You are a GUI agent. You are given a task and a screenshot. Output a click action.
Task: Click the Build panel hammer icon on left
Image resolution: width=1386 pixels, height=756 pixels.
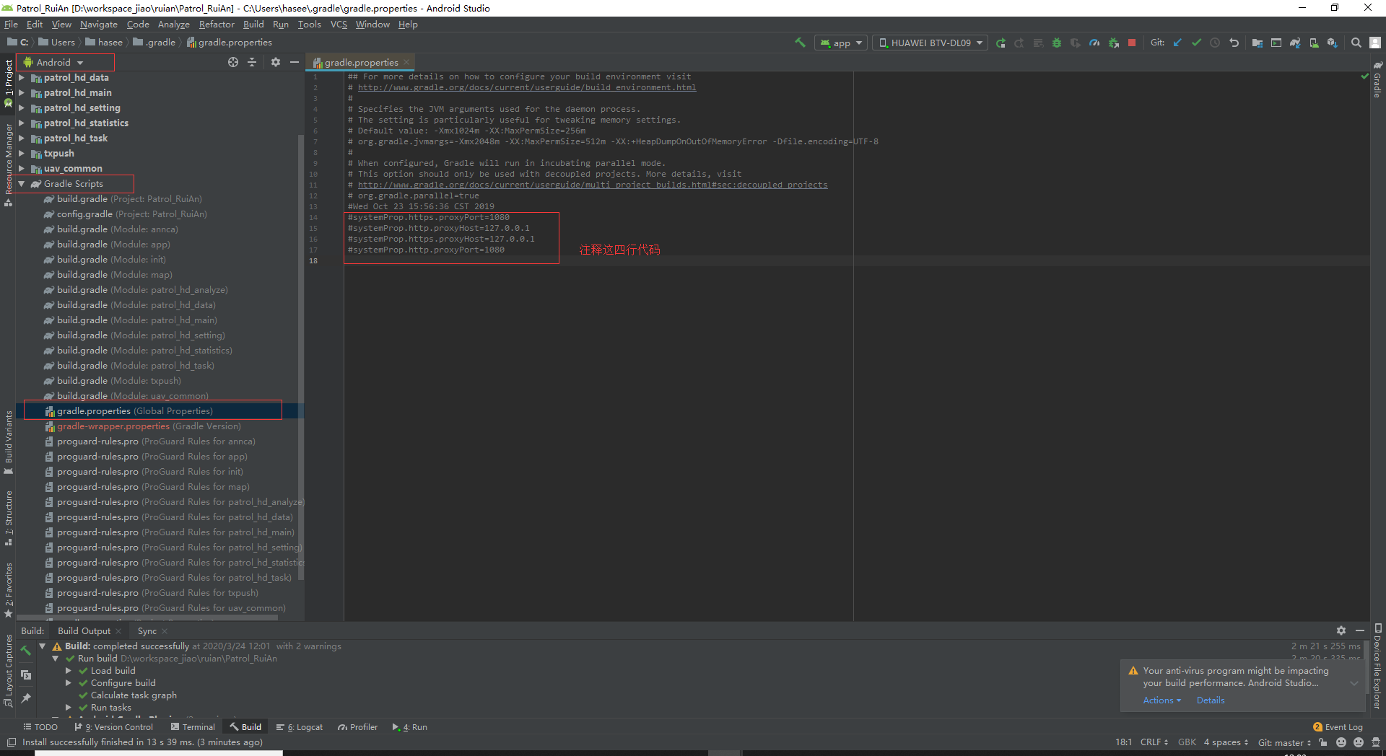coord(26,651)
